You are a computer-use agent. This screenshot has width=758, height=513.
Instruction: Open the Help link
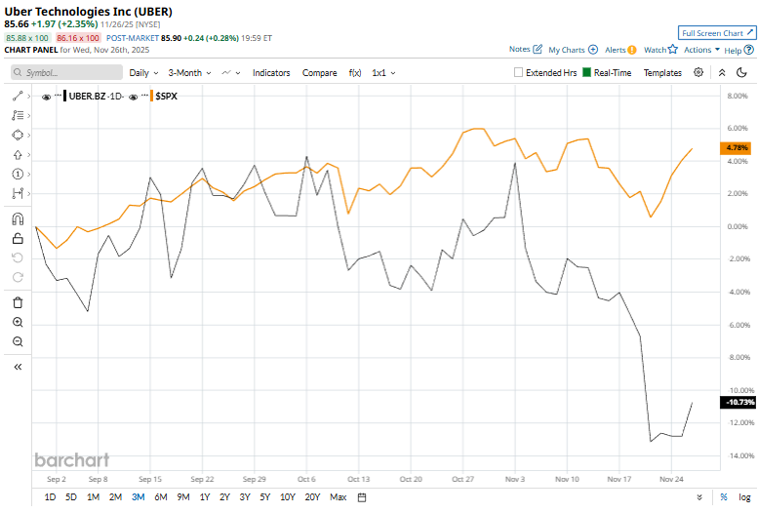739,50
